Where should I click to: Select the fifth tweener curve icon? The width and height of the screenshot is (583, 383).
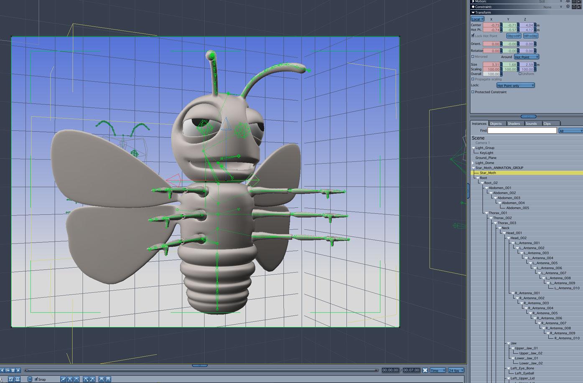coord(92,379)
